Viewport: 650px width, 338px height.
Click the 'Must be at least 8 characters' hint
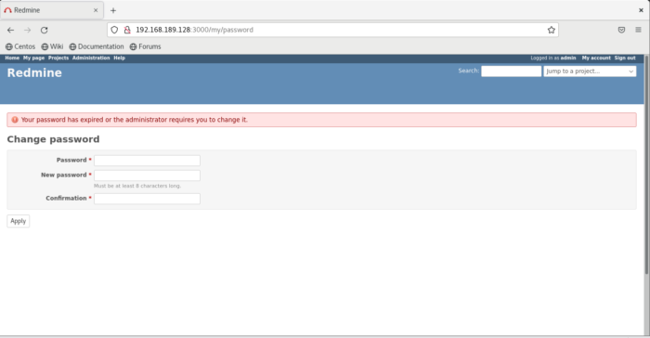(x=137, y=186)
